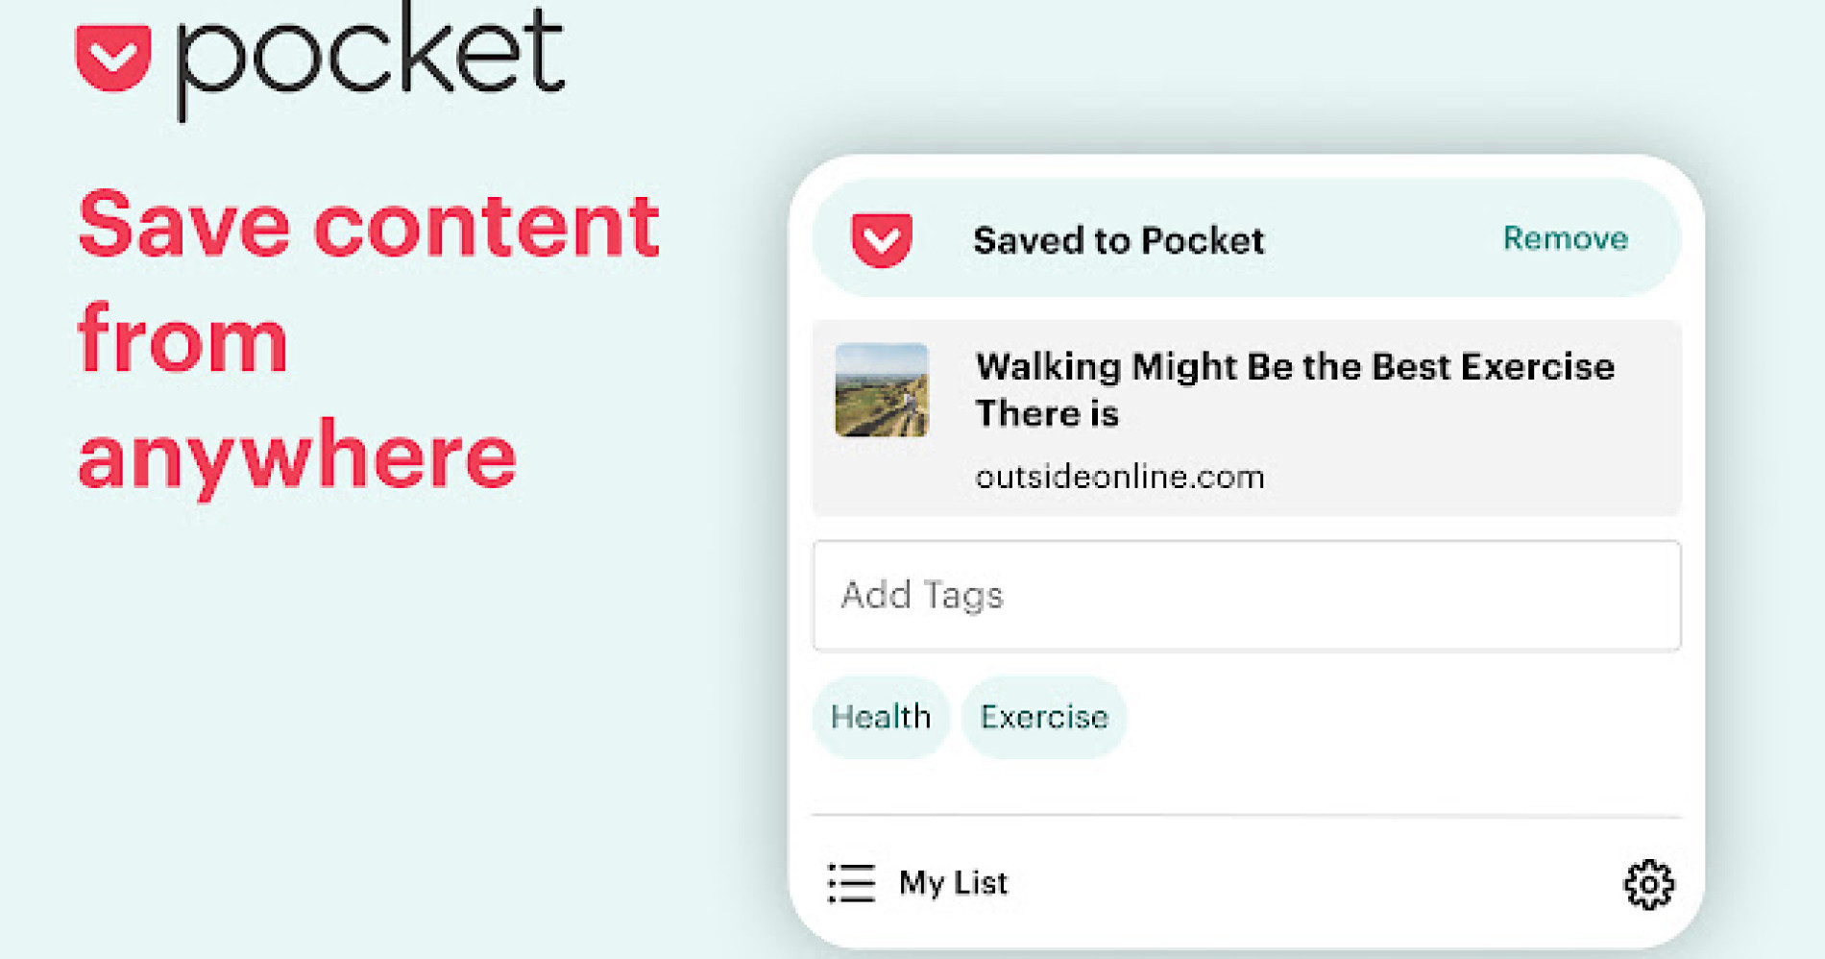Open My List link
The width and height of the screenshot is (1825, 959).
click(953, 883)
